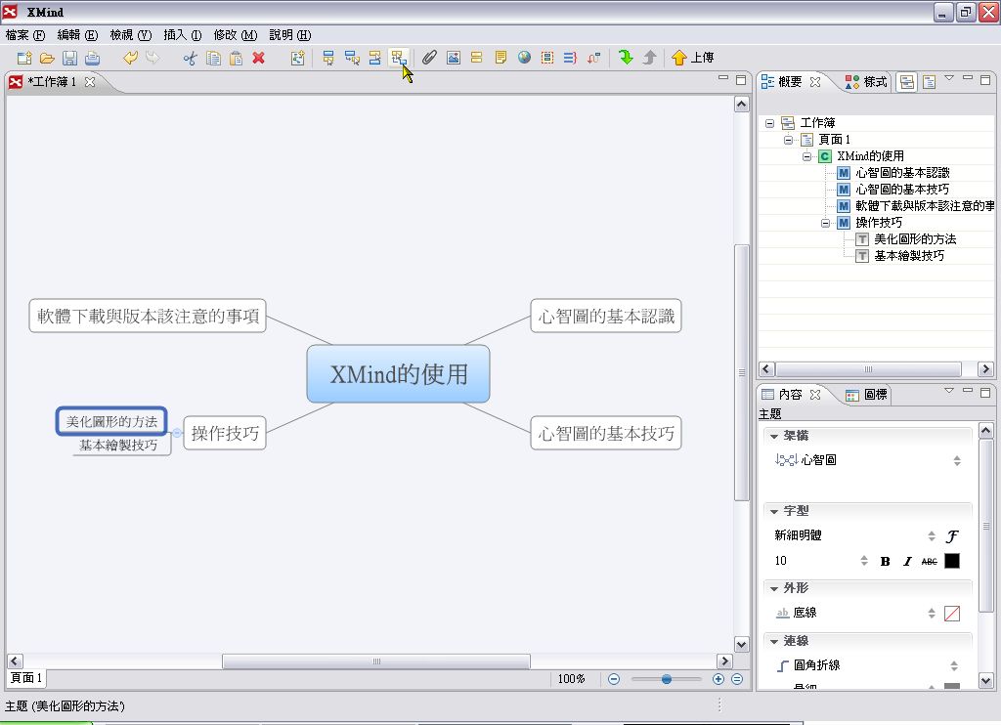Delete topic with the red X icon
Screen dimensions: 1001x725
tap(258, 58)
